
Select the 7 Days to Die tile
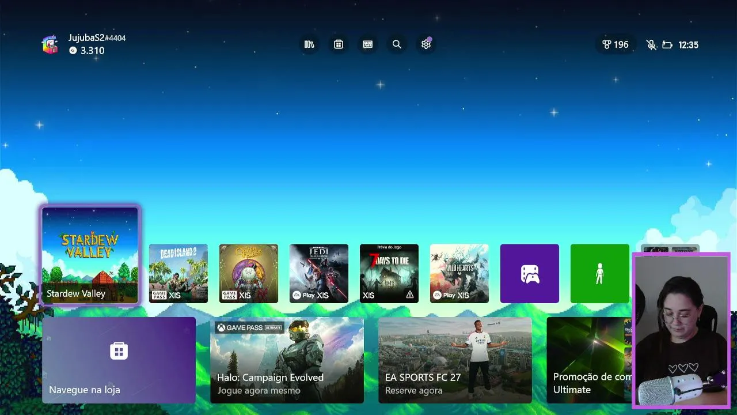click(x=389, y=274)
